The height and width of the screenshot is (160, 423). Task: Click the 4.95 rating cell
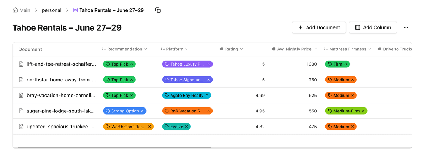260,111
